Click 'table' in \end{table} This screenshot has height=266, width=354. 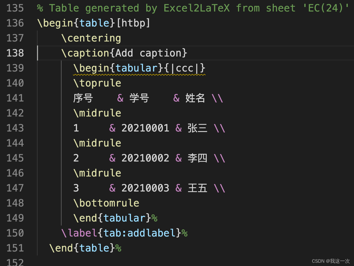tap(94, 248)
